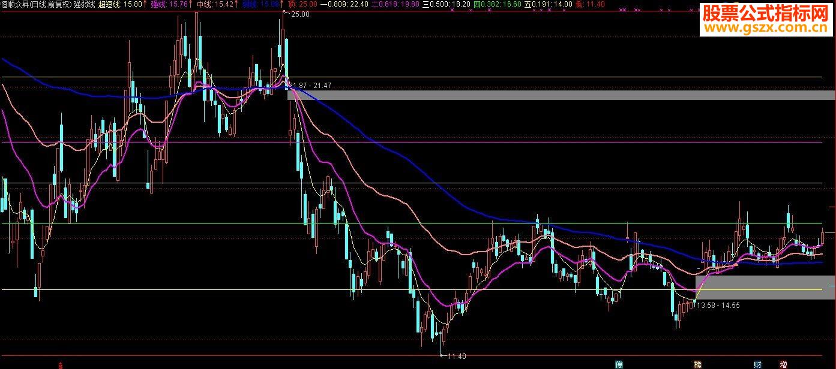Click the 二0.618: 19.80 level label
This screenshot has height=369, width=836.
pos(395,4)
